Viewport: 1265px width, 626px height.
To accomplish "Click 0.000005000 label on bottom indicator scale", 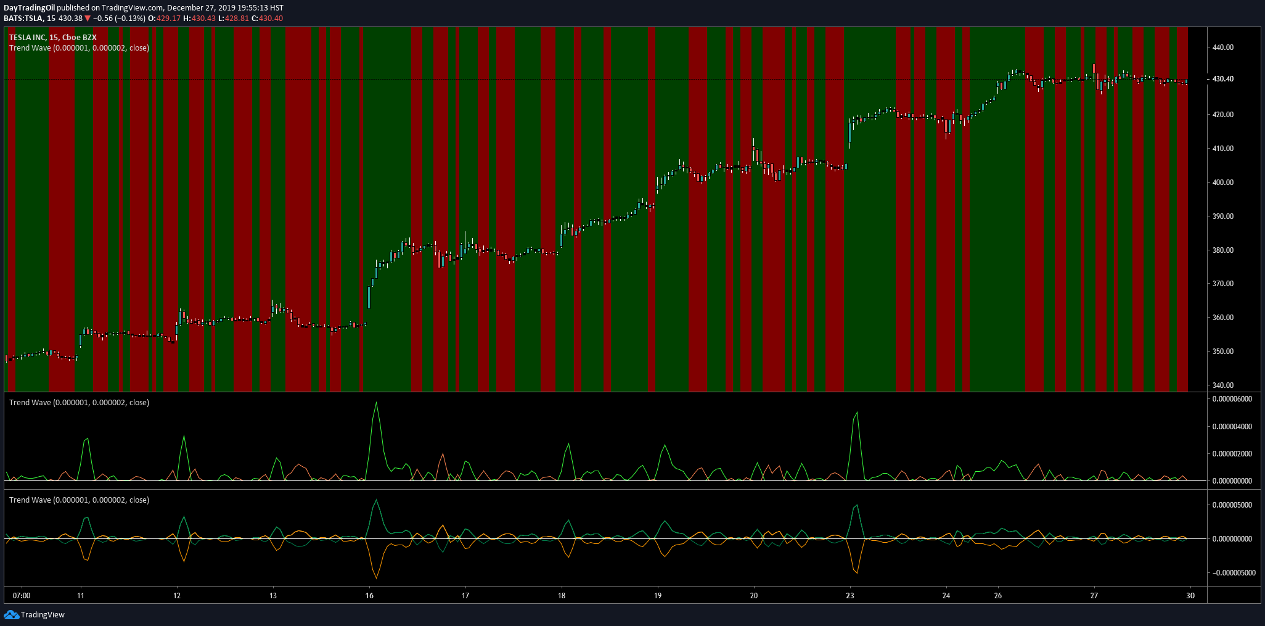I will [1232, 505].
